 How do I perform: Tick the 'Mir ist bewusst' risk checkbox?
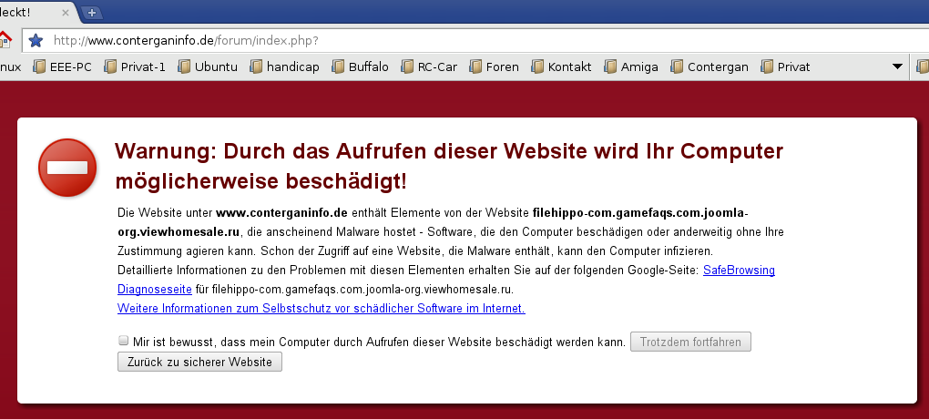124,341
